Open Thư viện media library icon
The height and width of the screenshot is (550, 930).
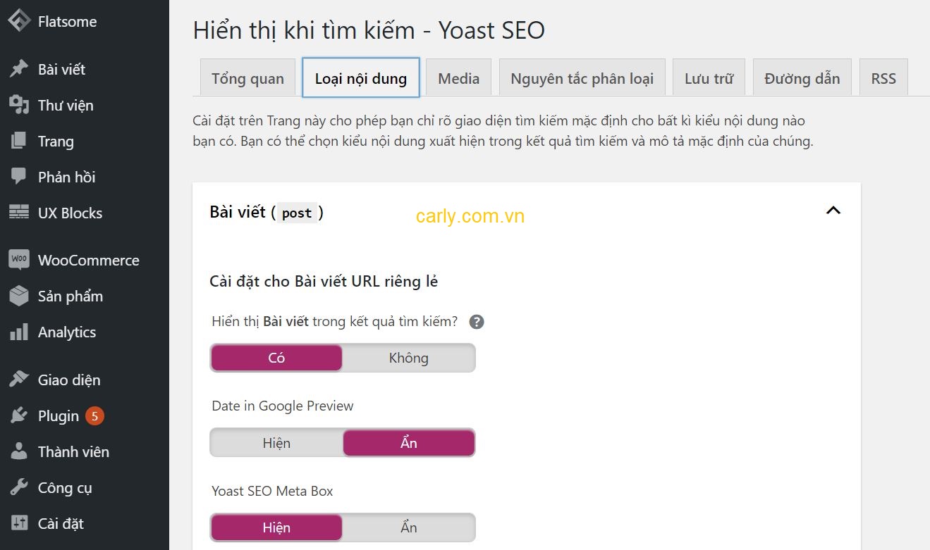(19, 105)
